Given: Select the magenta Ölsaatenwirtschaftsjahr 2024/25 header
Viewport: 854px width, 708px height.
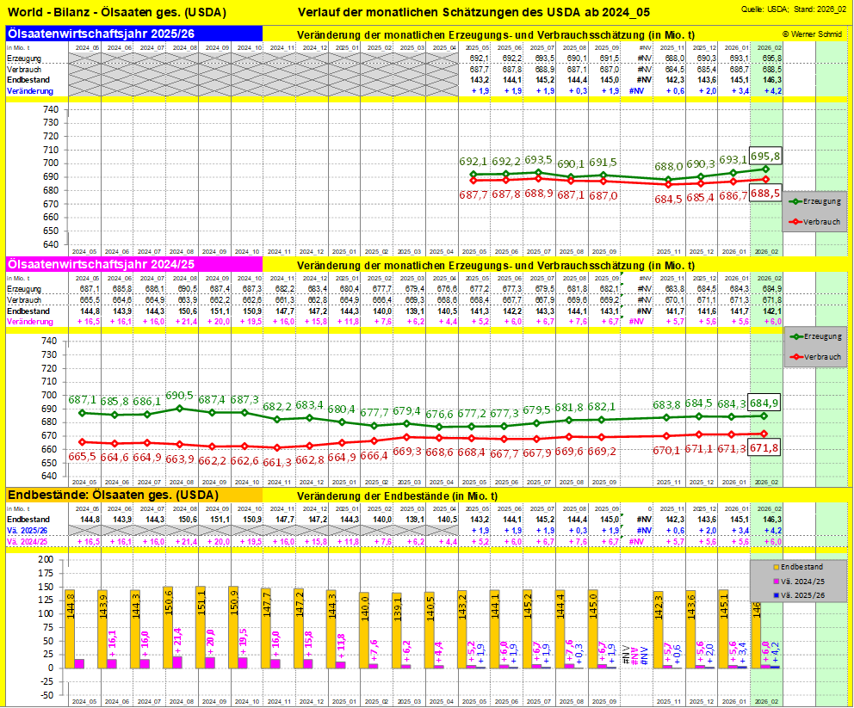Looking at the screenshot, I should (x=133, y=264).
